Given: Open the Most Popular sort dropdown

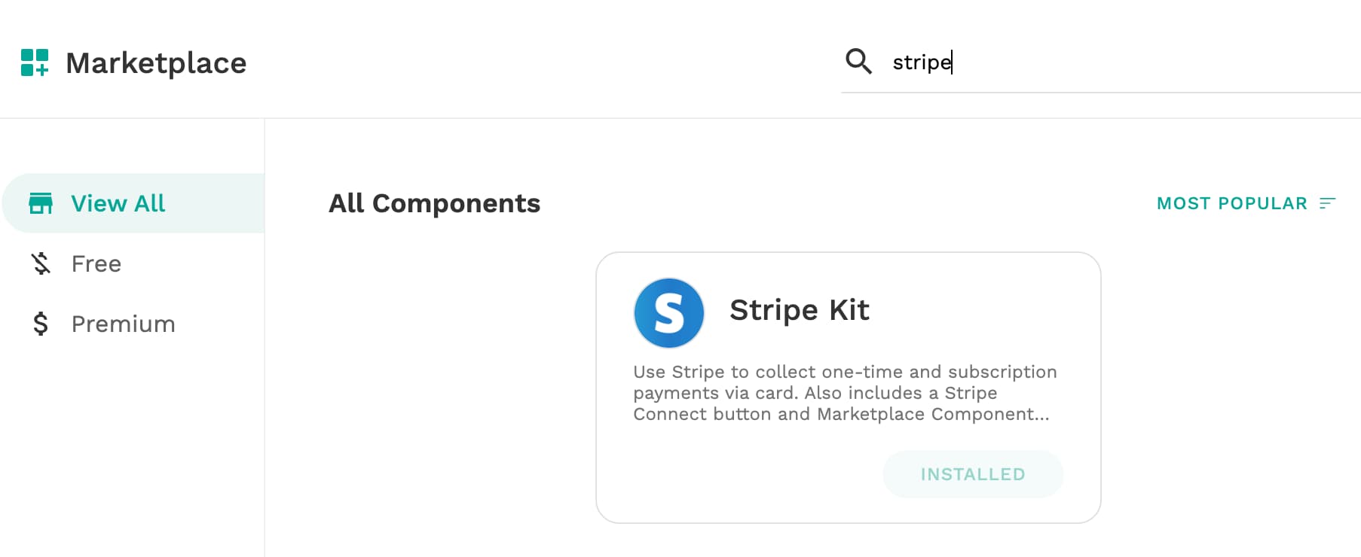Looking at the screenshot, I should (1246, 203).
